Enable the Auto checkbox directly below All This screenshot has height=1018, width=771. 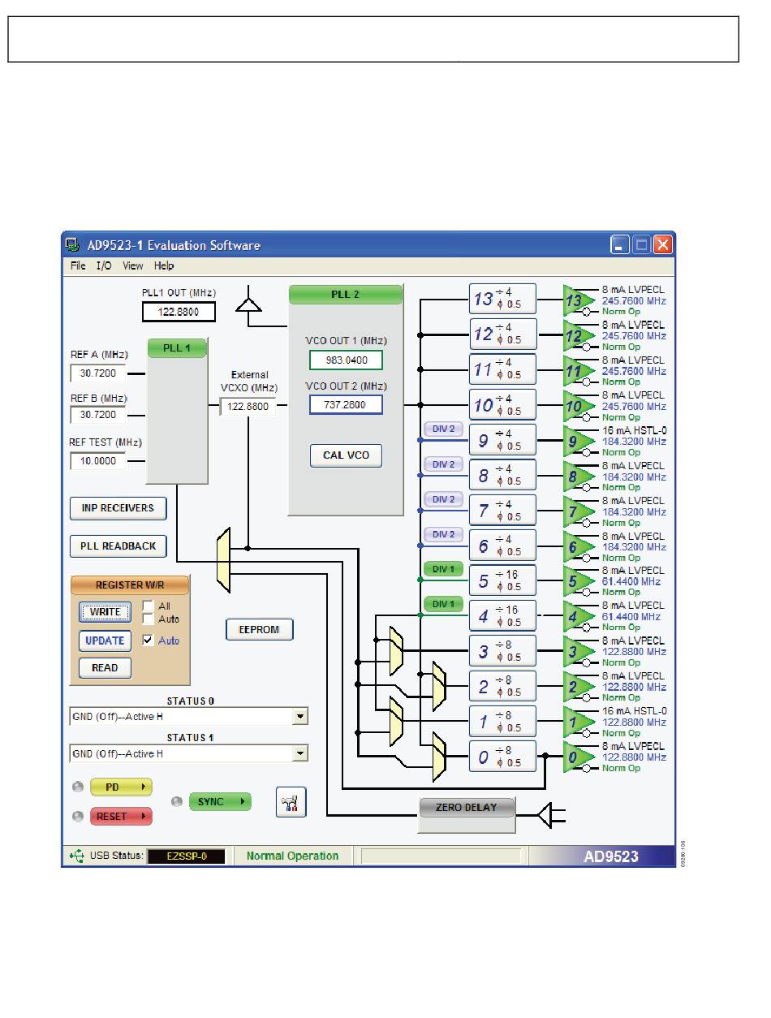coord(148,619)
